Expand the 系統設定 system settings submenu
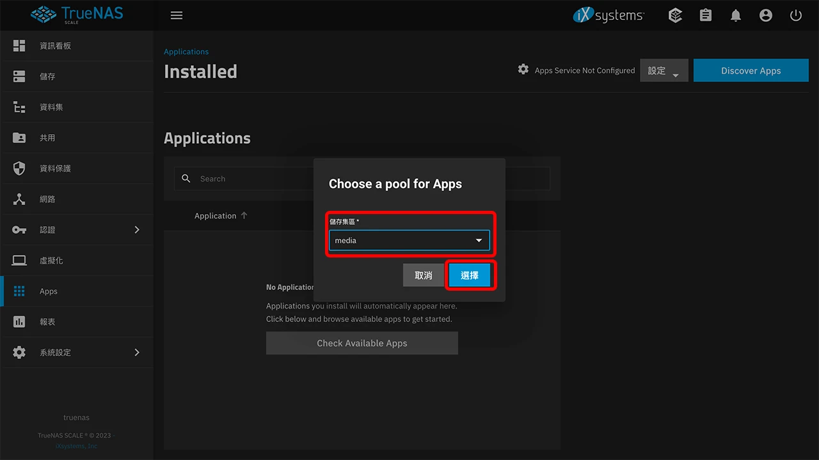The image size is (819, 460). coord(136,352)
